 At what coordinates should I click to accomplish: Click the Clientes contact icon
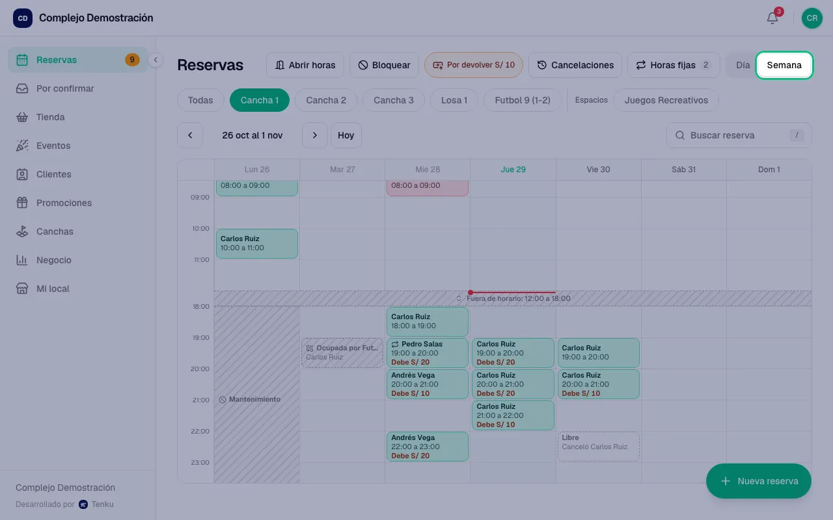tap(22, 174)
